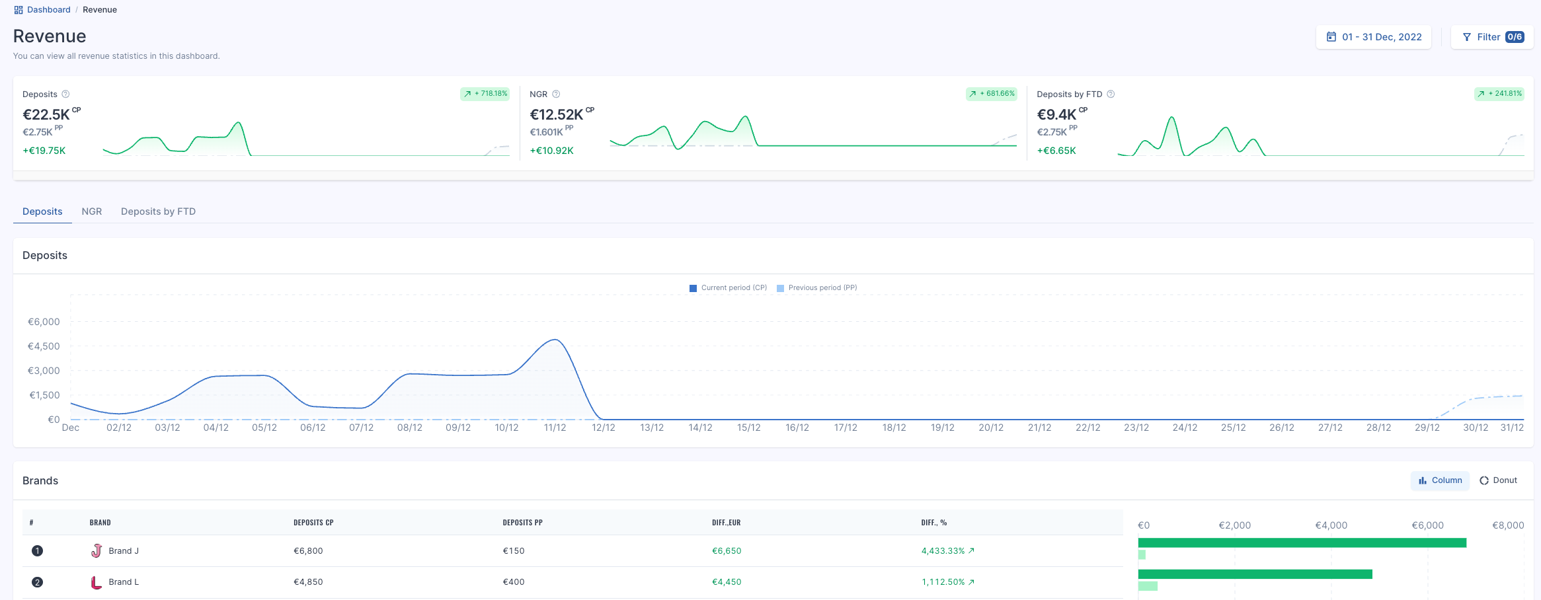
Task: Click the €150 previous-period cell
Action: [x=514, y=550]
